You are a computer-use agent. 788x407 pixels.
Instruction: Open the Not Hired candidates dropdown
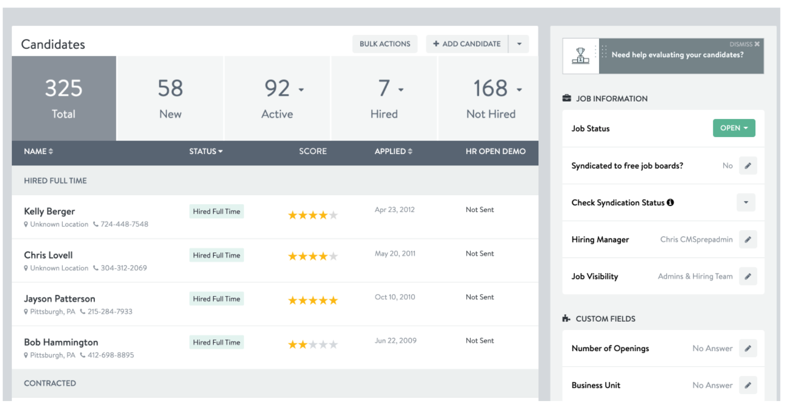[x=519, y=90]
